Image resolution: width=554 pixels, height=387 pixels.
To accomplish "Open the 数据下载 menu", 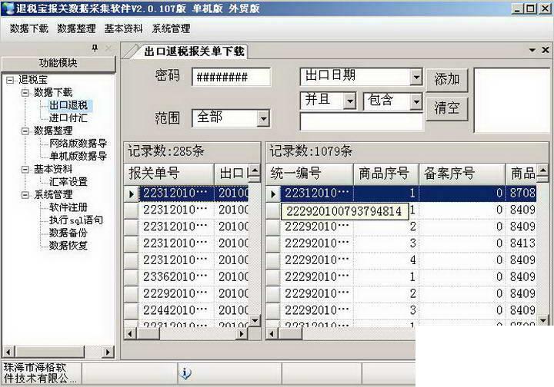I will [29, 28].
